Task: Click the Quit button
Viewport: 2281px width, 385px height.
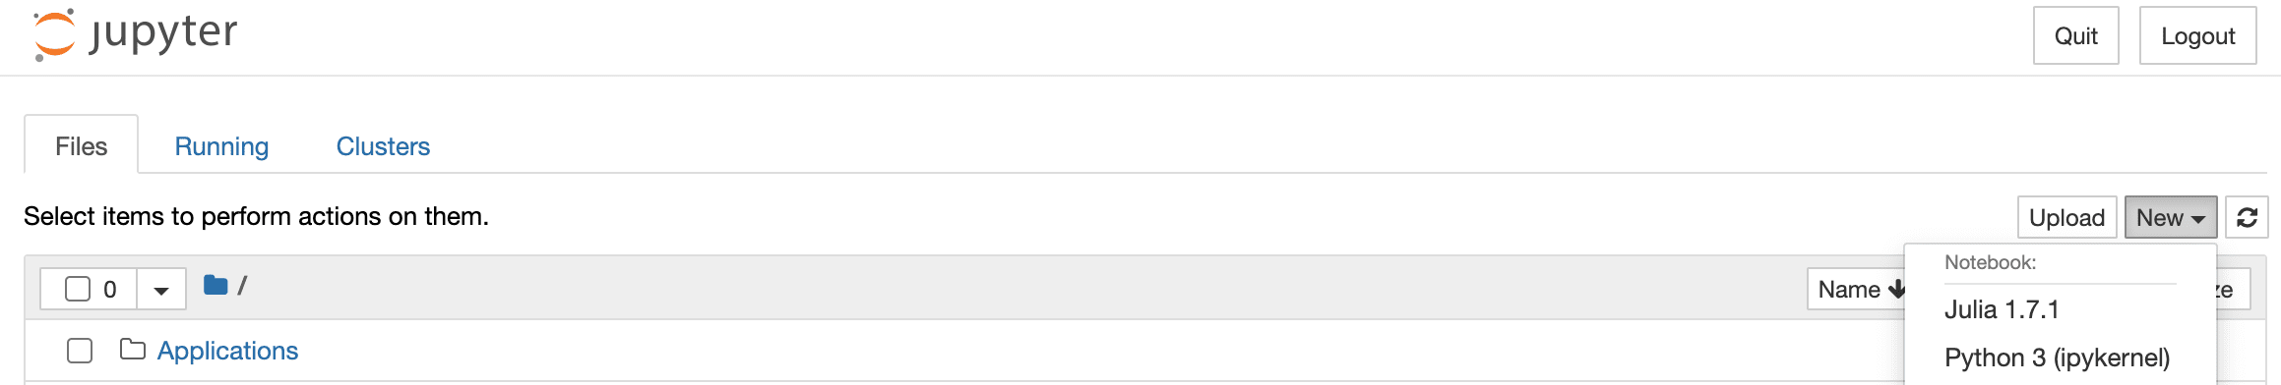Action: click(2075, 35)
